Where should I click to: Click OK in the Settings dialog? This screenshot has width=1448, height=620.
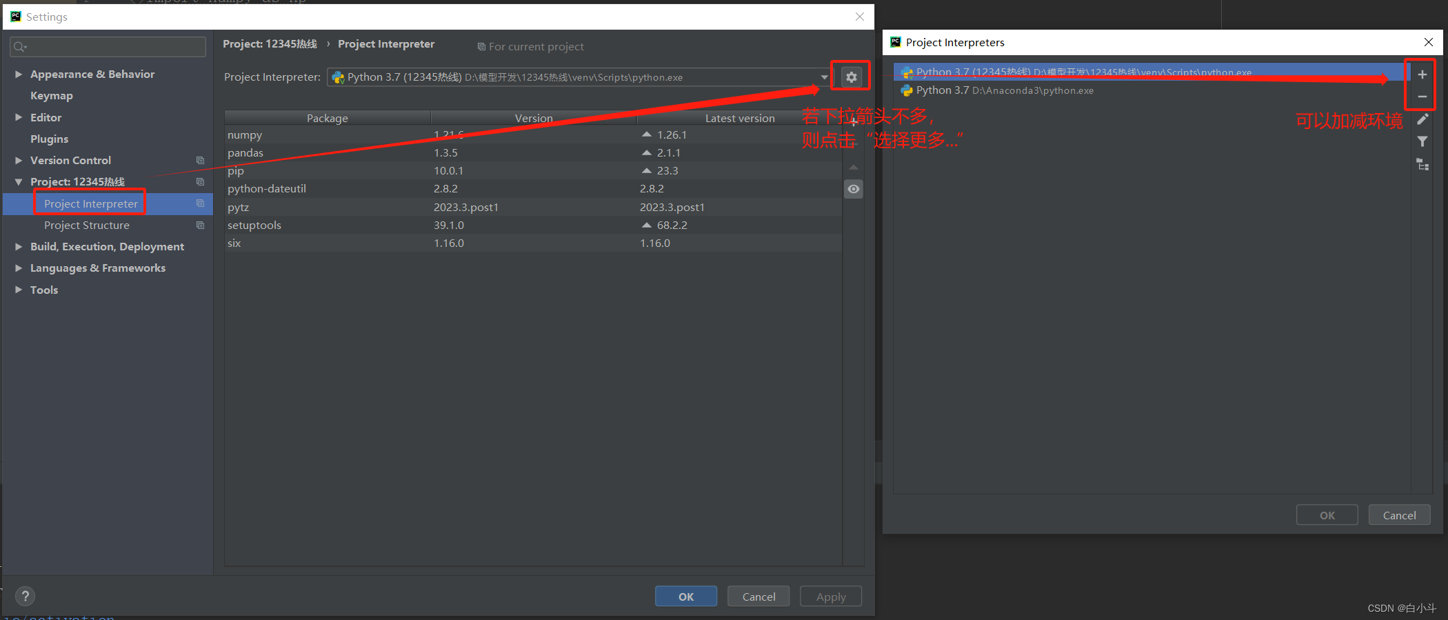pyautogui.click(x=686, y=597)
